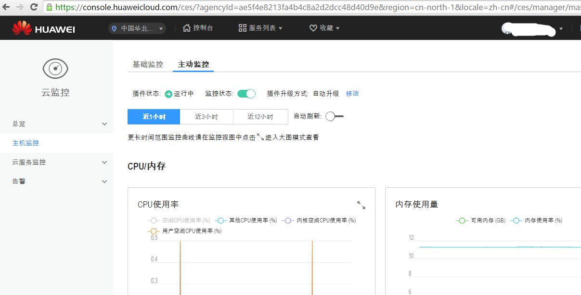Open the 中国华北 region dropdown
Viewport: 581px width, 295px height.
(137, 28)
